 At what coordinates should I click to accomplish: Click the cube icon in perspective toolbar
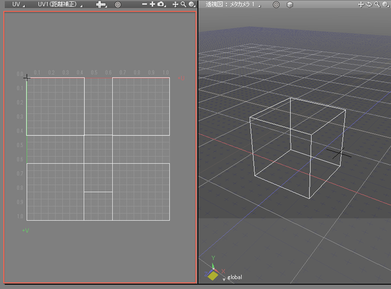click(290, 5)
